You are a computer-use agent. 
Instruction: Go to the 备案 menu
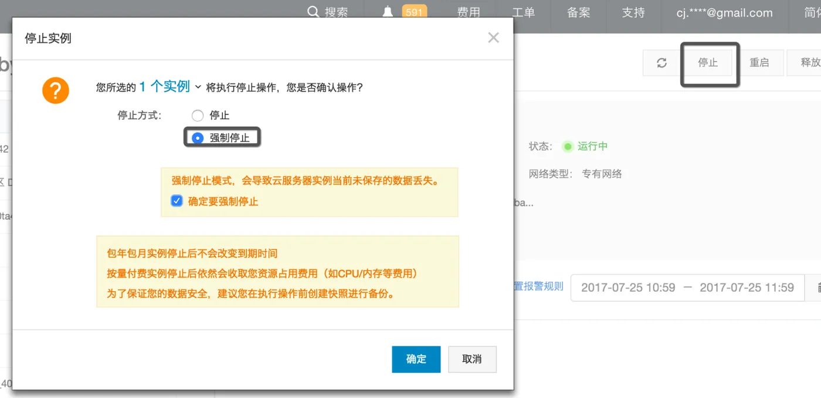click(578, 13)
